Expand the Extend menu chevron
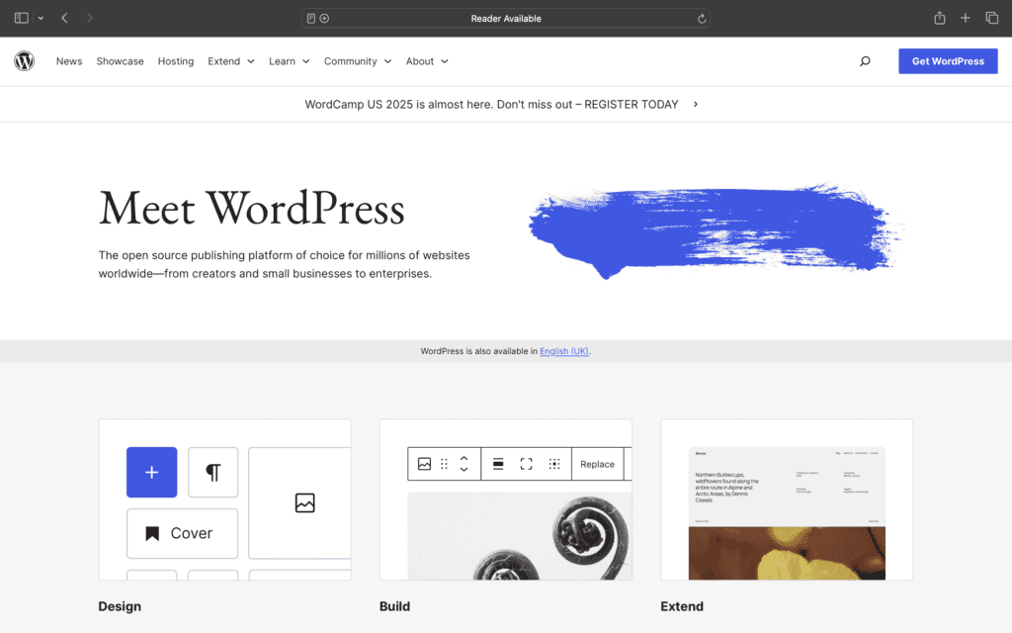Screen dimensions: 1012x633 251,61
